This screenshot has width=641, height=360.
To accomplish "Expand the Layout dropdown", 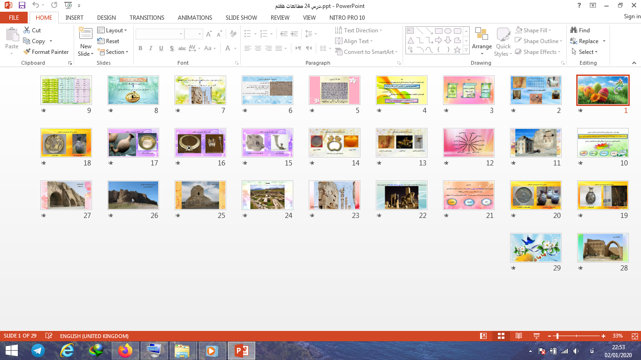I will coord(113,30).
